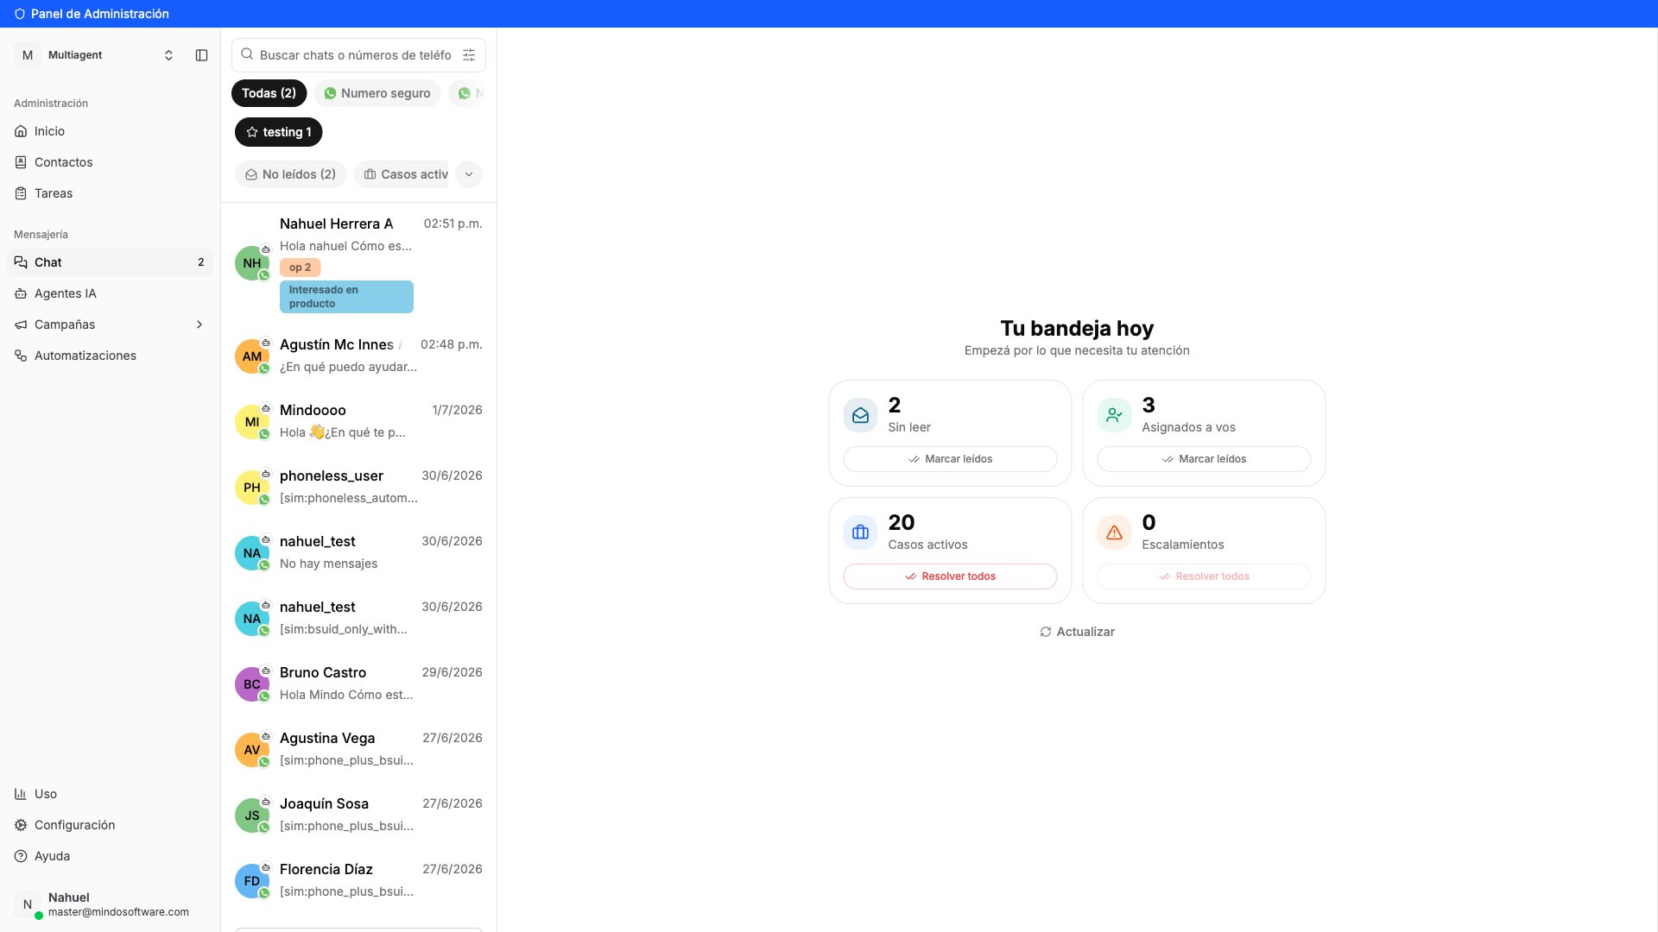Toggle the Casos activos filter chip
Viewport: 1658px width, 932px height.
[402, 174]
